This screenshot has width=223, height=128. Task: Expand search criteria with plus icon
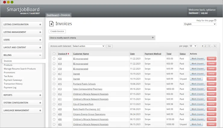[x=153, y=38]
